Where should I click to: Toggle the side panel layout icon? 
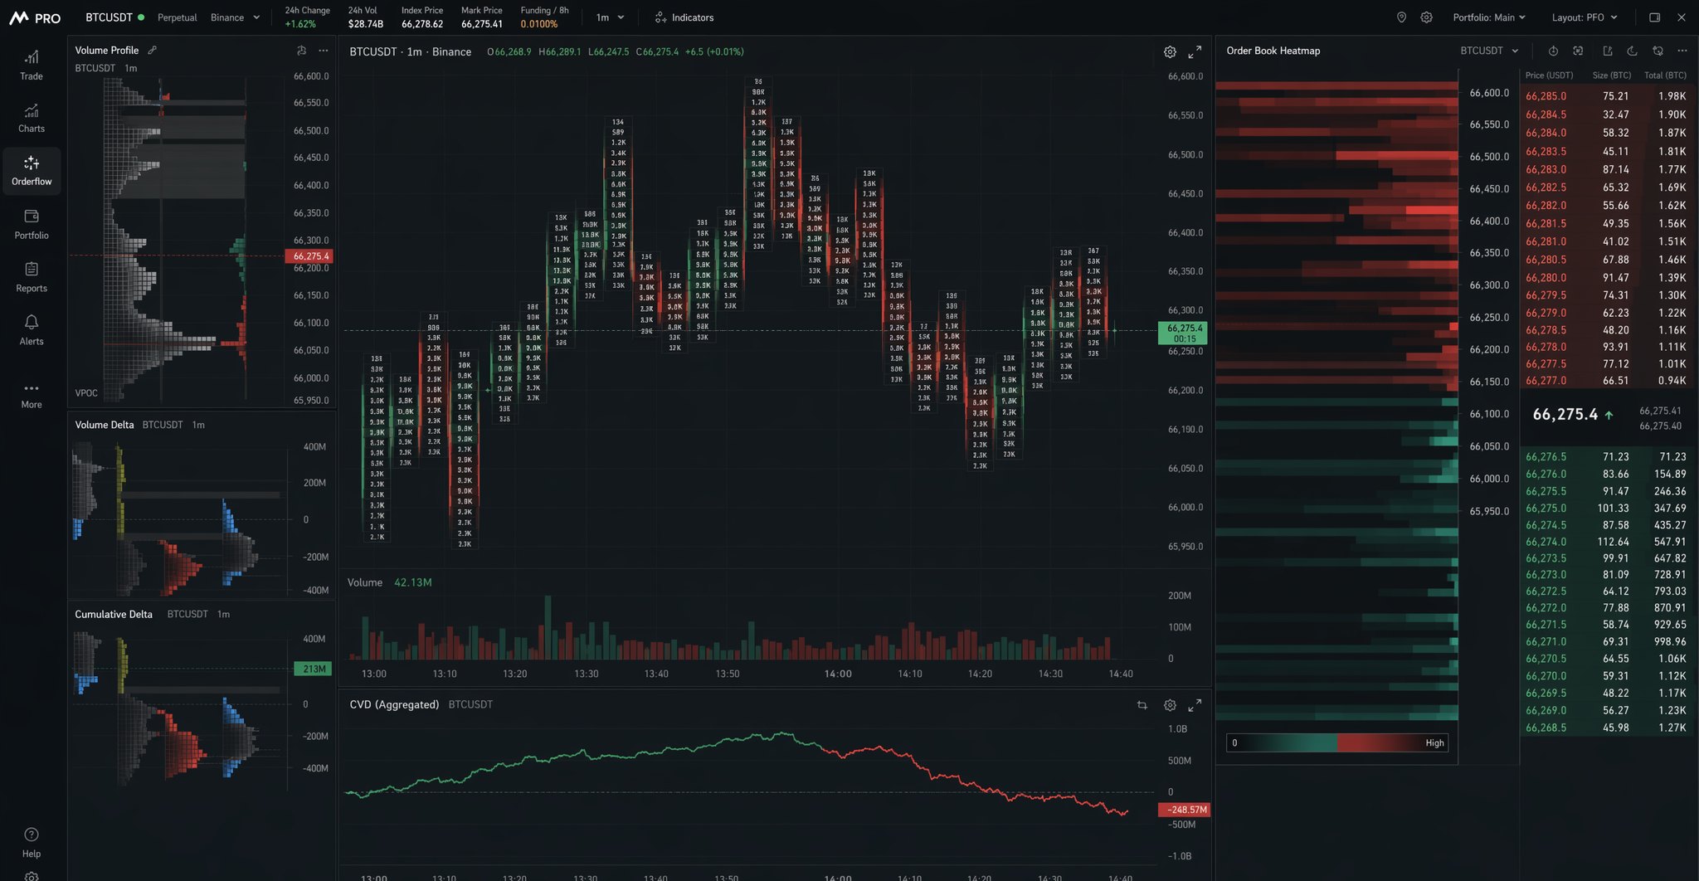pos(1654,17)
